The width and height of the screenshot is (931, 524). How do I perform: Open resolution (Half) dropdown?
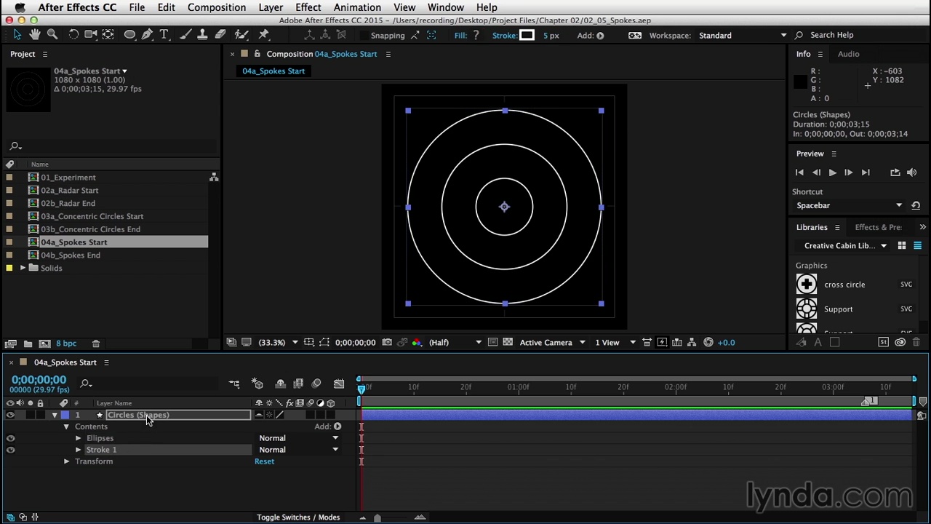[x=455, y=342]
